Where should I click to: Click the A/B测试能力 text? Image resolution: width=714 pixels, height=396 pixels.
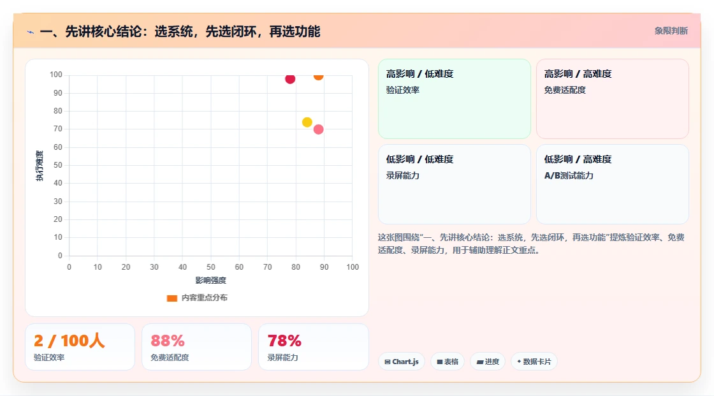[x=568, y=175]
